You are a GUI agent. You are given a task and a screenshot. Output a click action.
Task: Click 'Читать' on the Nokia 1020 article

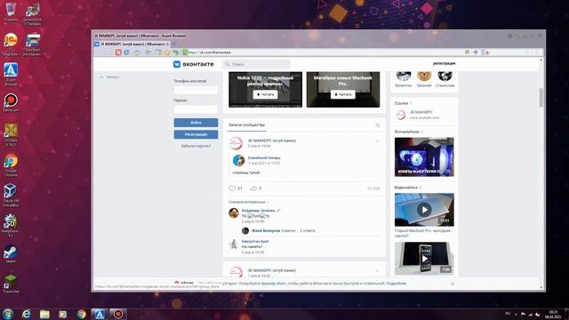[x=265, y=94]
